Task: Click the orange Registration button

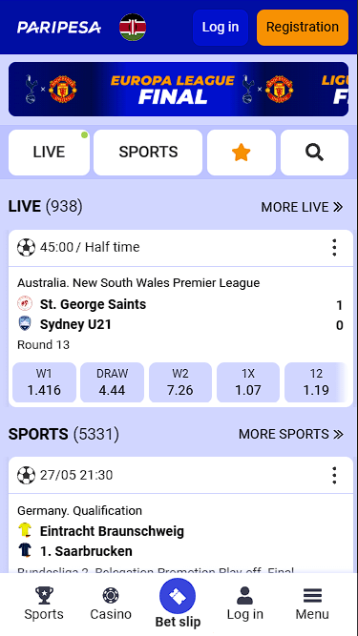Action: pyautogui.click(x=303, y=28)
